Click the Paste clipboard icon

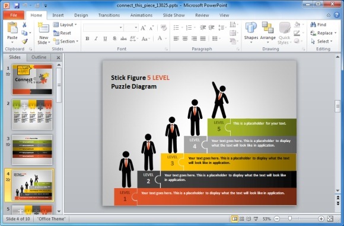click(x=12, y=28)
